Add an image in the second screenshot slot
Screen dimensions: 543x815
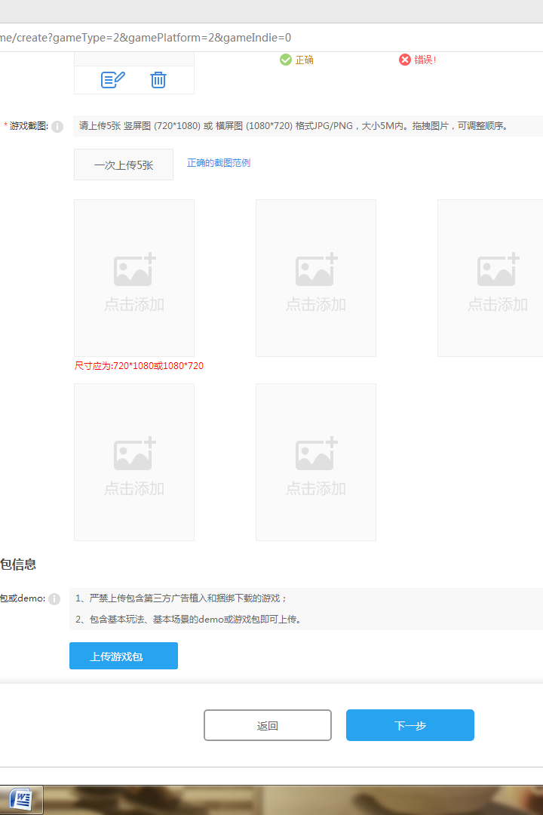click(316, 278)
